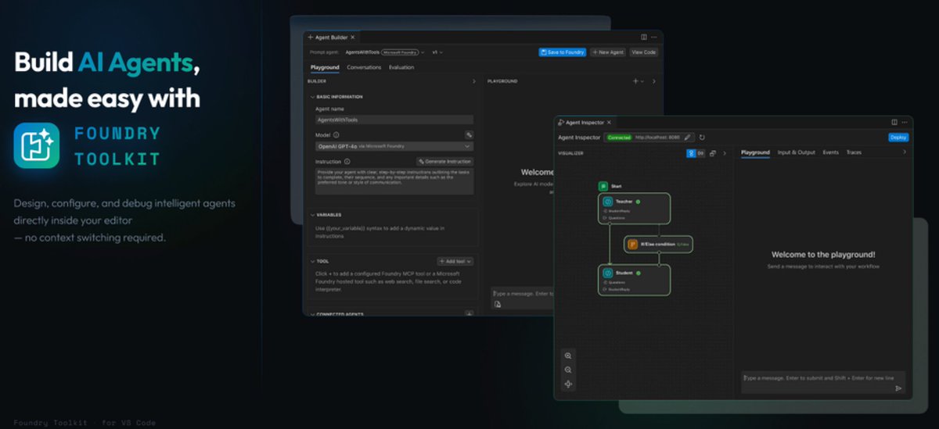939x429 pixels.
Task: Switch to Agent Inspector Playground tab
Action: pos(755,152)
